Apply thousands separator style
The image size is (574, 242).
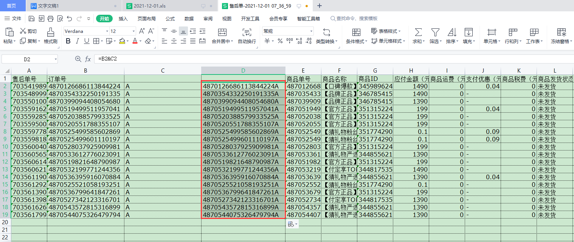pyautogui.click(x=289, y=41)
